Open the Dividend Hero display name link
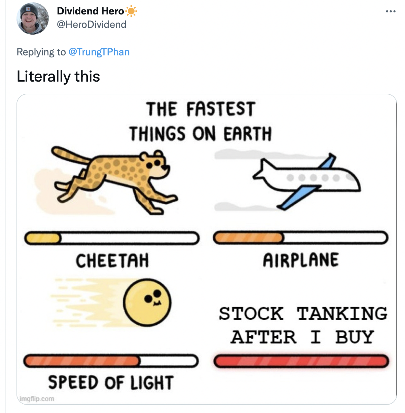The width and height of the screenshot is (405, 413). tap(90, 11)
